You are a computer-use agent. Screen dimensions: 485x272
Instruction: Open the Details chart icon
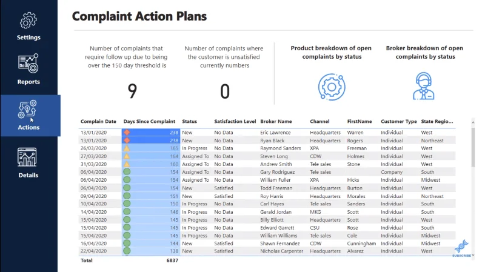(27, 158)
